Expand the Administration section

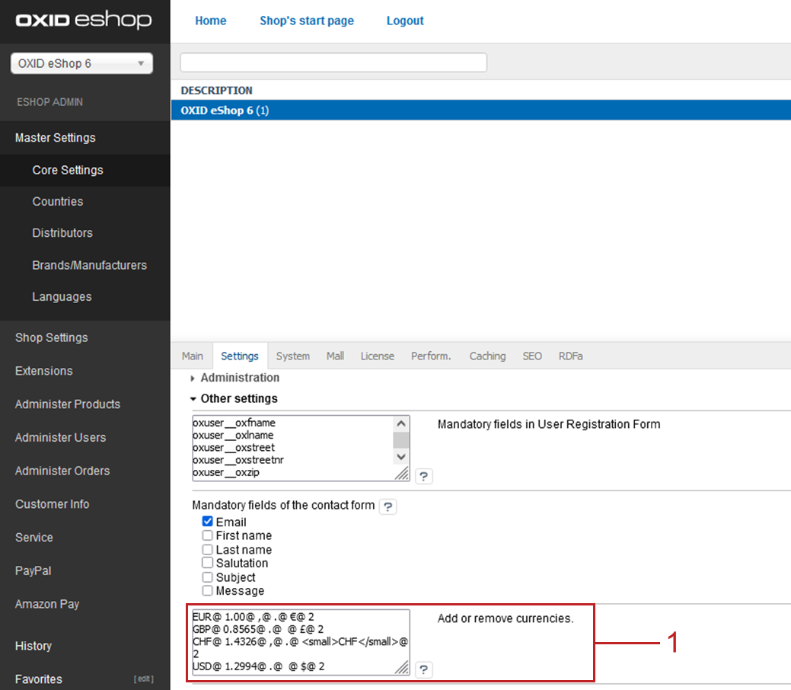pos(239,378)
